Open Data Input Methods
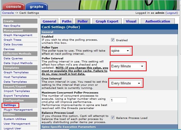 click(x=18, y=63)
